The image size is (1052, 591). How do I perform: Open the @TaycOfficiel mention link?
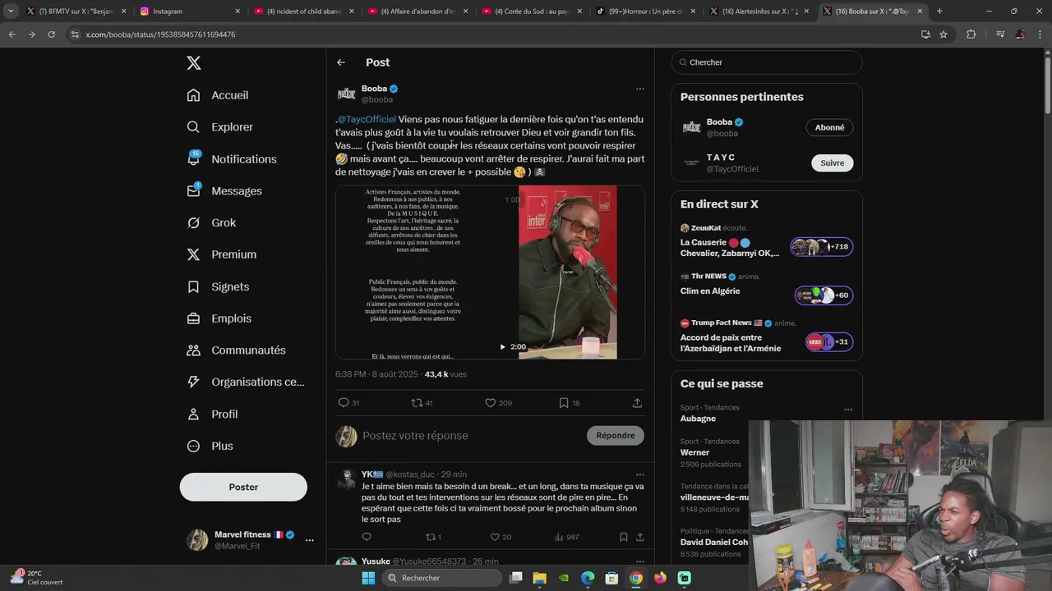click(x=367, y=119)
